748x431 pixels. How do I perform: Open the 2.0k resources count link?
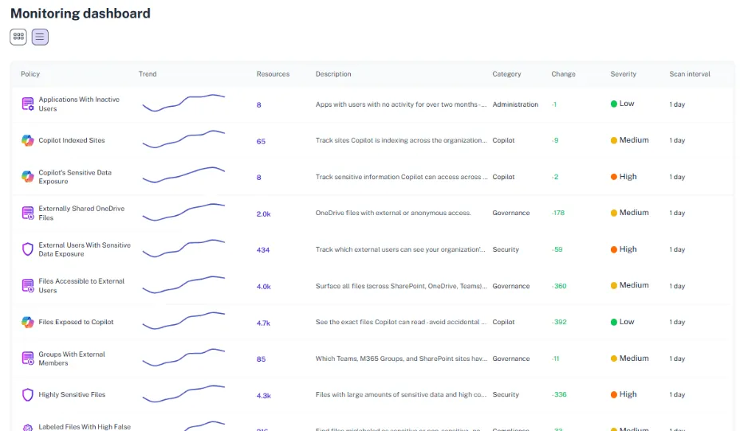pos(263,214)
